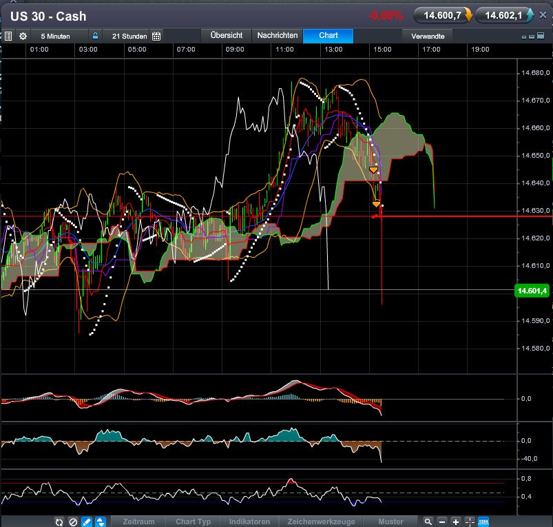Toggle the blue 1234 value display
Screen dimensions: 553x527
483,521
